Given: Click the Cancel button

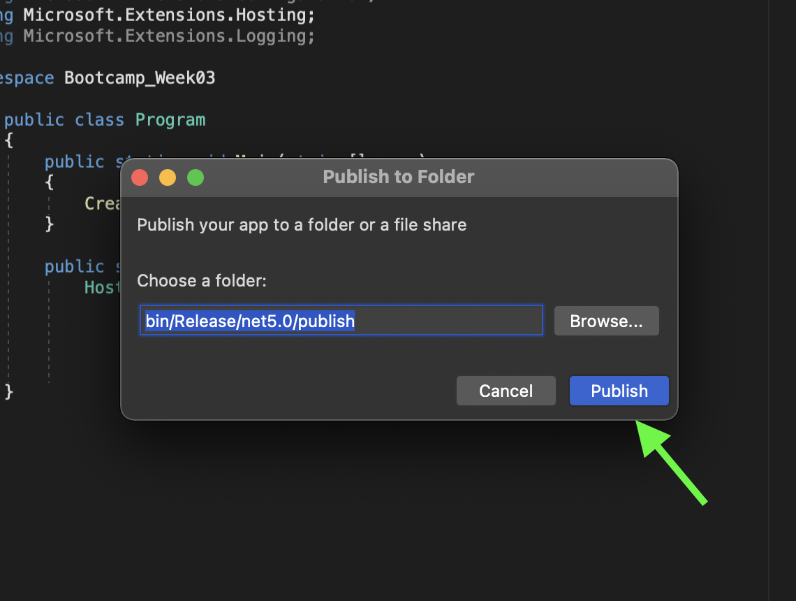Looking at the screenshot, I should tap(506, 391).
